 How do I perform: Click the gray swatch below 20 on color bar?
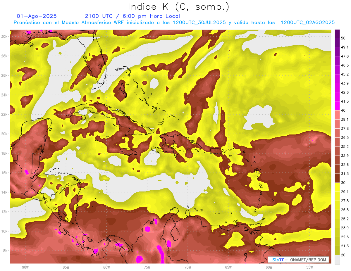coord(338,260)
